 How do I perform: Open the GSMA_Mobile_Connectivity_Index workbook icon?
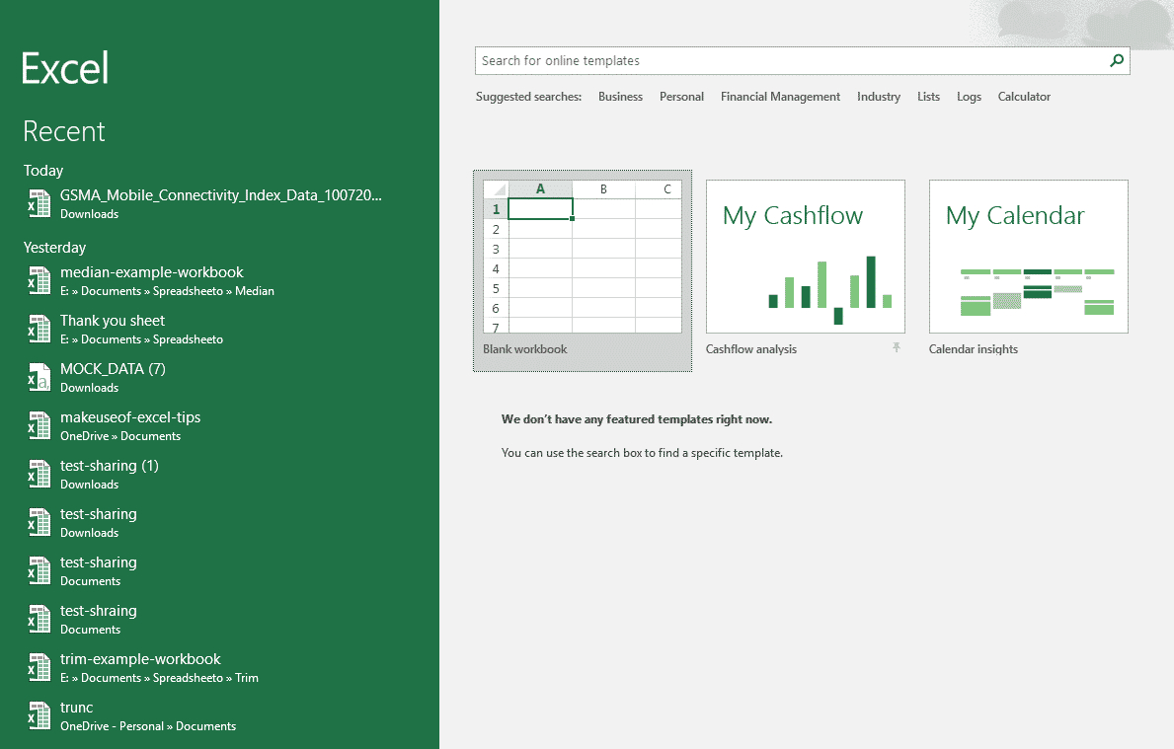pyautogui.click(x=39, y=203)
